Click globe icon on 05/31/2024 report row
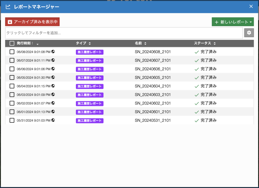The image size is (259, 188). [53, 120]
